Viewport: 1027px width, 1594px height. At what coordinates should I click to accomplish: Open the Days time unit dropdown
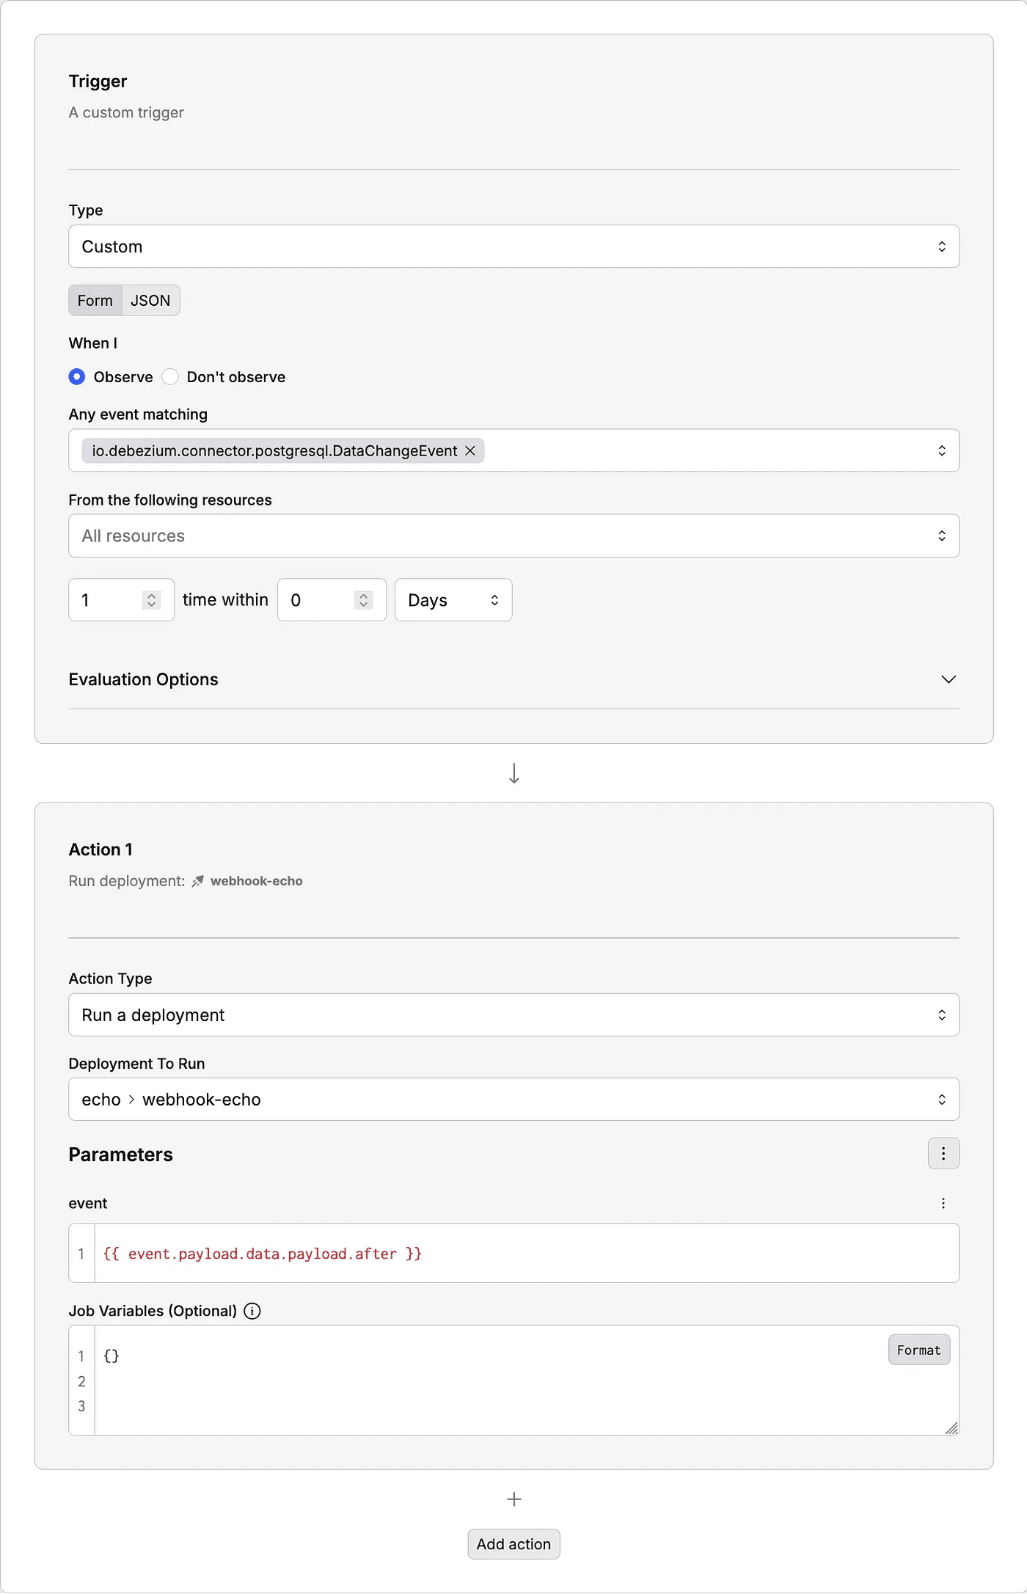point(453,601)
